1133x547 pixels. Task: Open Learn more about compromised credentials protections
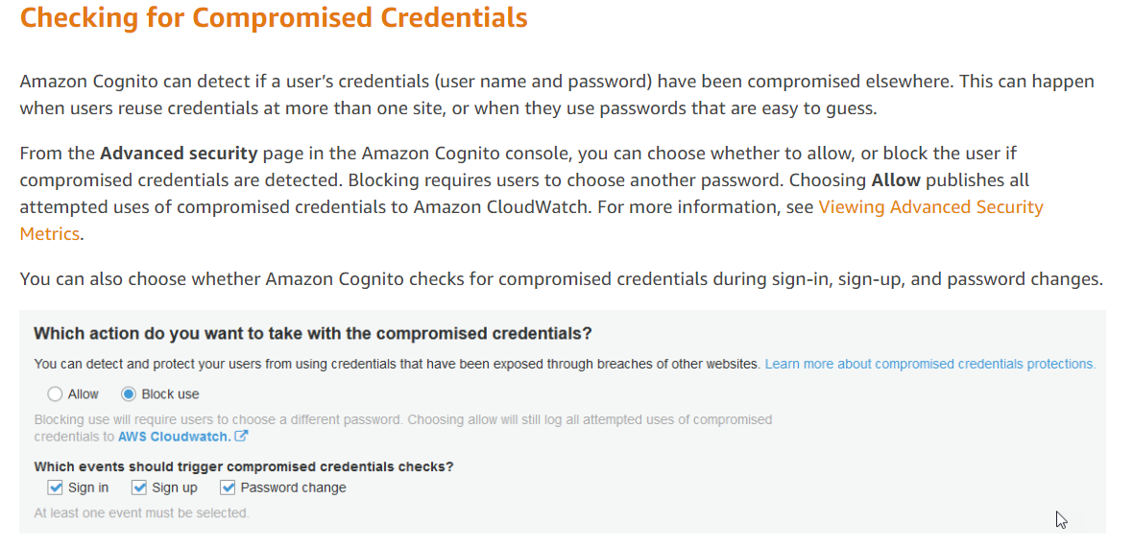[x=930, y=364]
